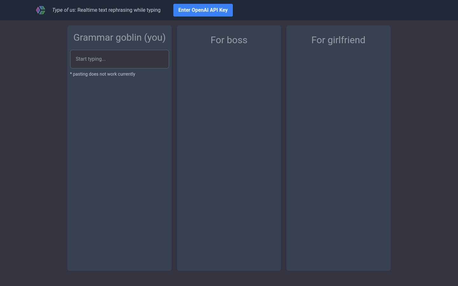Select the 'For girlfriend' column heading
The image size is (458, 286).
[x=338, y=40]
